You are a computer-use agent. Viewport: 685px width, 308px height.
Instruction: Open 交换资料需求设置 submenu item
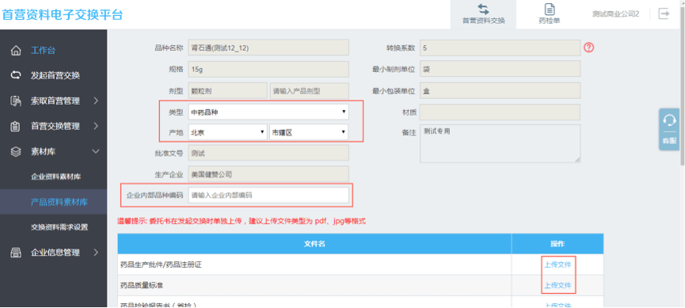59,227
